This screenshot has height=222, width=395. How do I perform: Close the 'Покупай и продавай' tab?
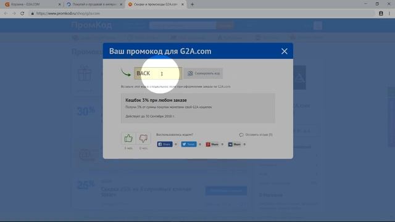(121, 4)
